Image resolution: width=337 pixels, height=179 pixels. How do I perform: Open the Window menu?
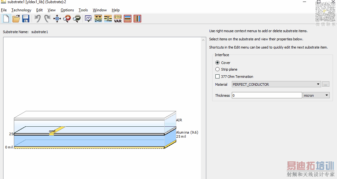point(100,10)
